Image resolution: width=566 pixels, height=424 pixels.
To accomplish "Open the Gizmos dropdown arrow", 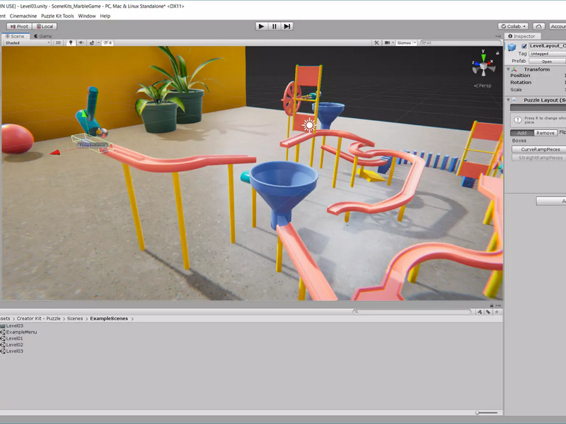I will point(415,42).
